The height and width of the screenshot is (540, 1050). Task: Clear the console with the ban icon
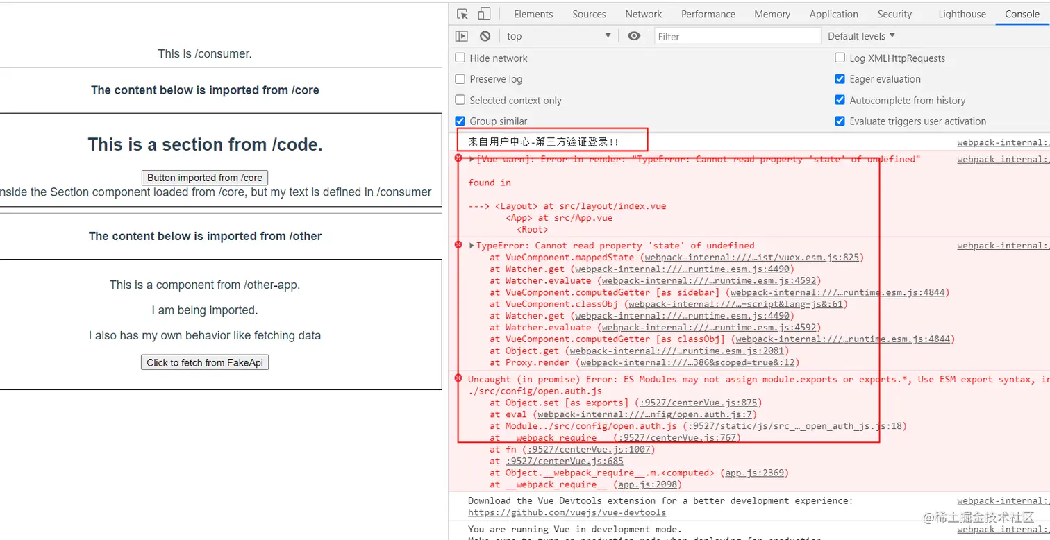click(485, 36)
